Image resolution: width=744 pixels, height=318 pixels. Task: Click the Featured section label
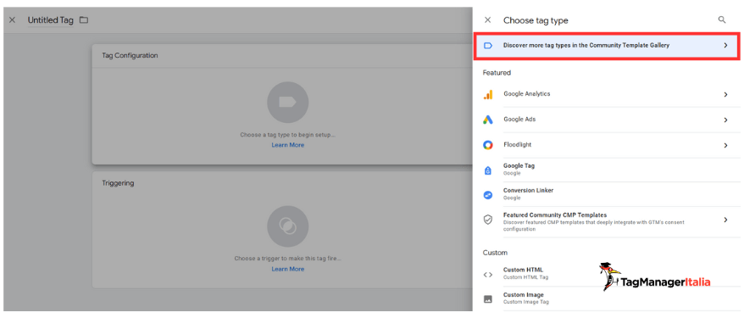tap(497, 73)
